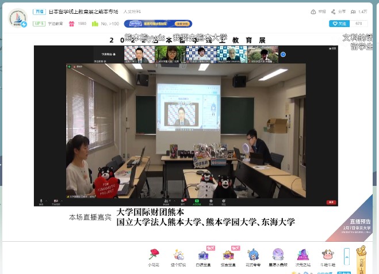Select the white-haired man participant thumbnail

[x=232, y=55]
